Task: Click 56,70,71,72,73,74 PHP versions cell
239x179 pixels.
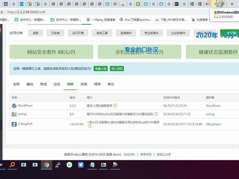Action: [175, 106]
